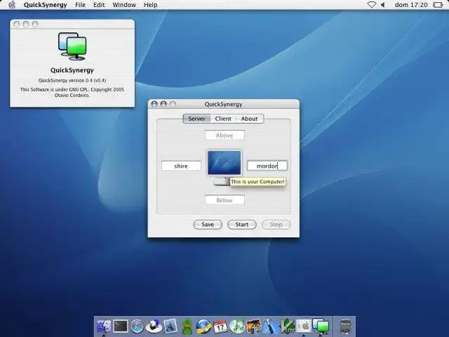This screenshot has width=449, height=337.
Task: Open the Trash in the dock
Action: (345, 326)
